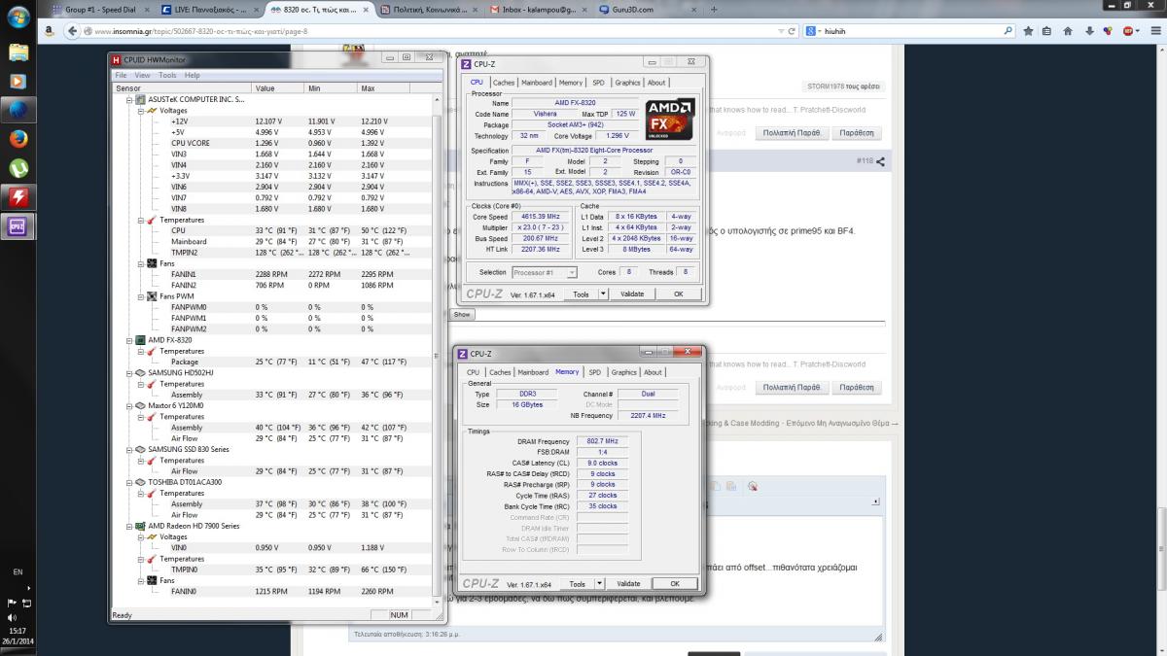The width and height of the screenshot is (1167, 656).
Task: Collapse the AMD FX-8320 node
Action: point(130,340)
